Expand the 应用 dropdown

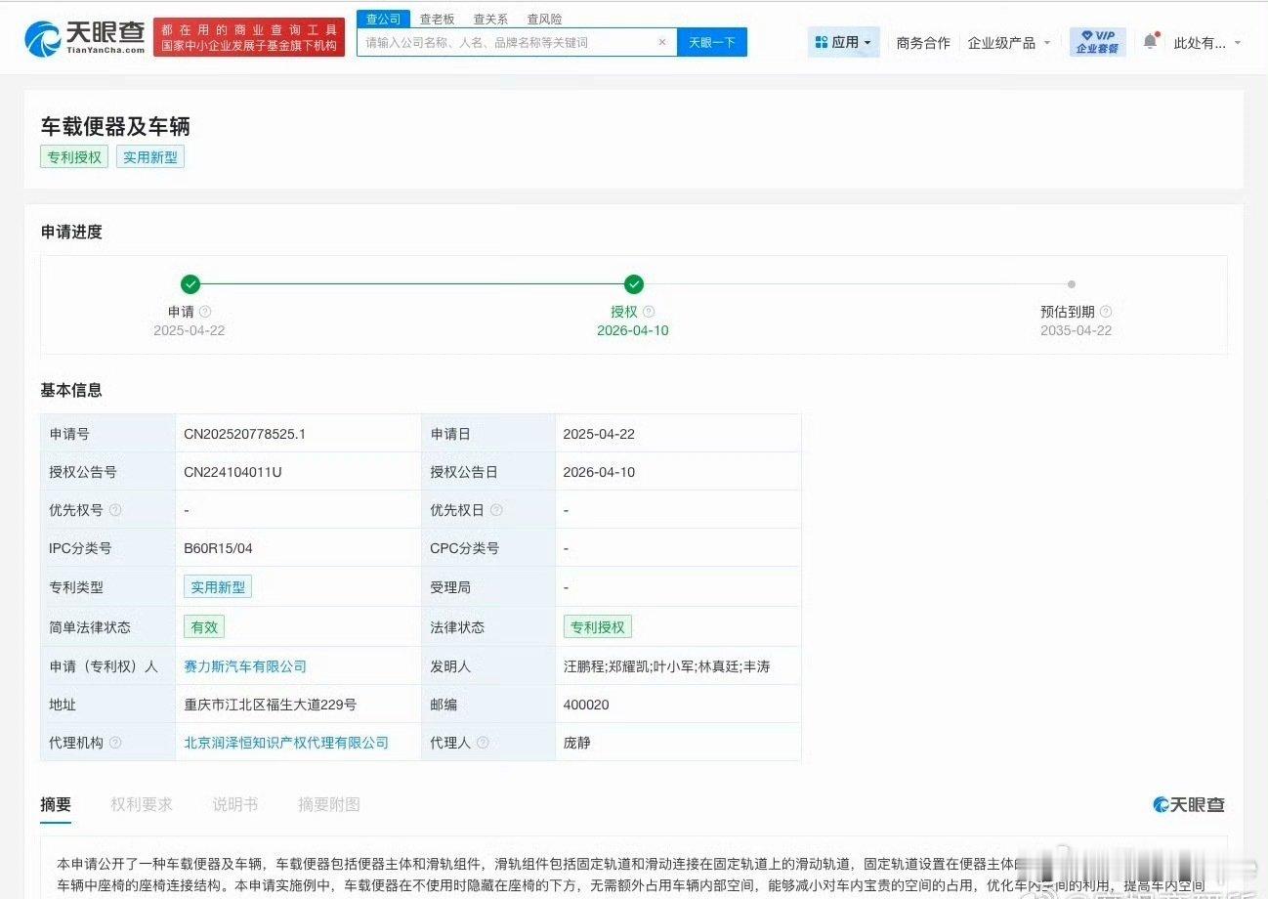coord(844,42)
